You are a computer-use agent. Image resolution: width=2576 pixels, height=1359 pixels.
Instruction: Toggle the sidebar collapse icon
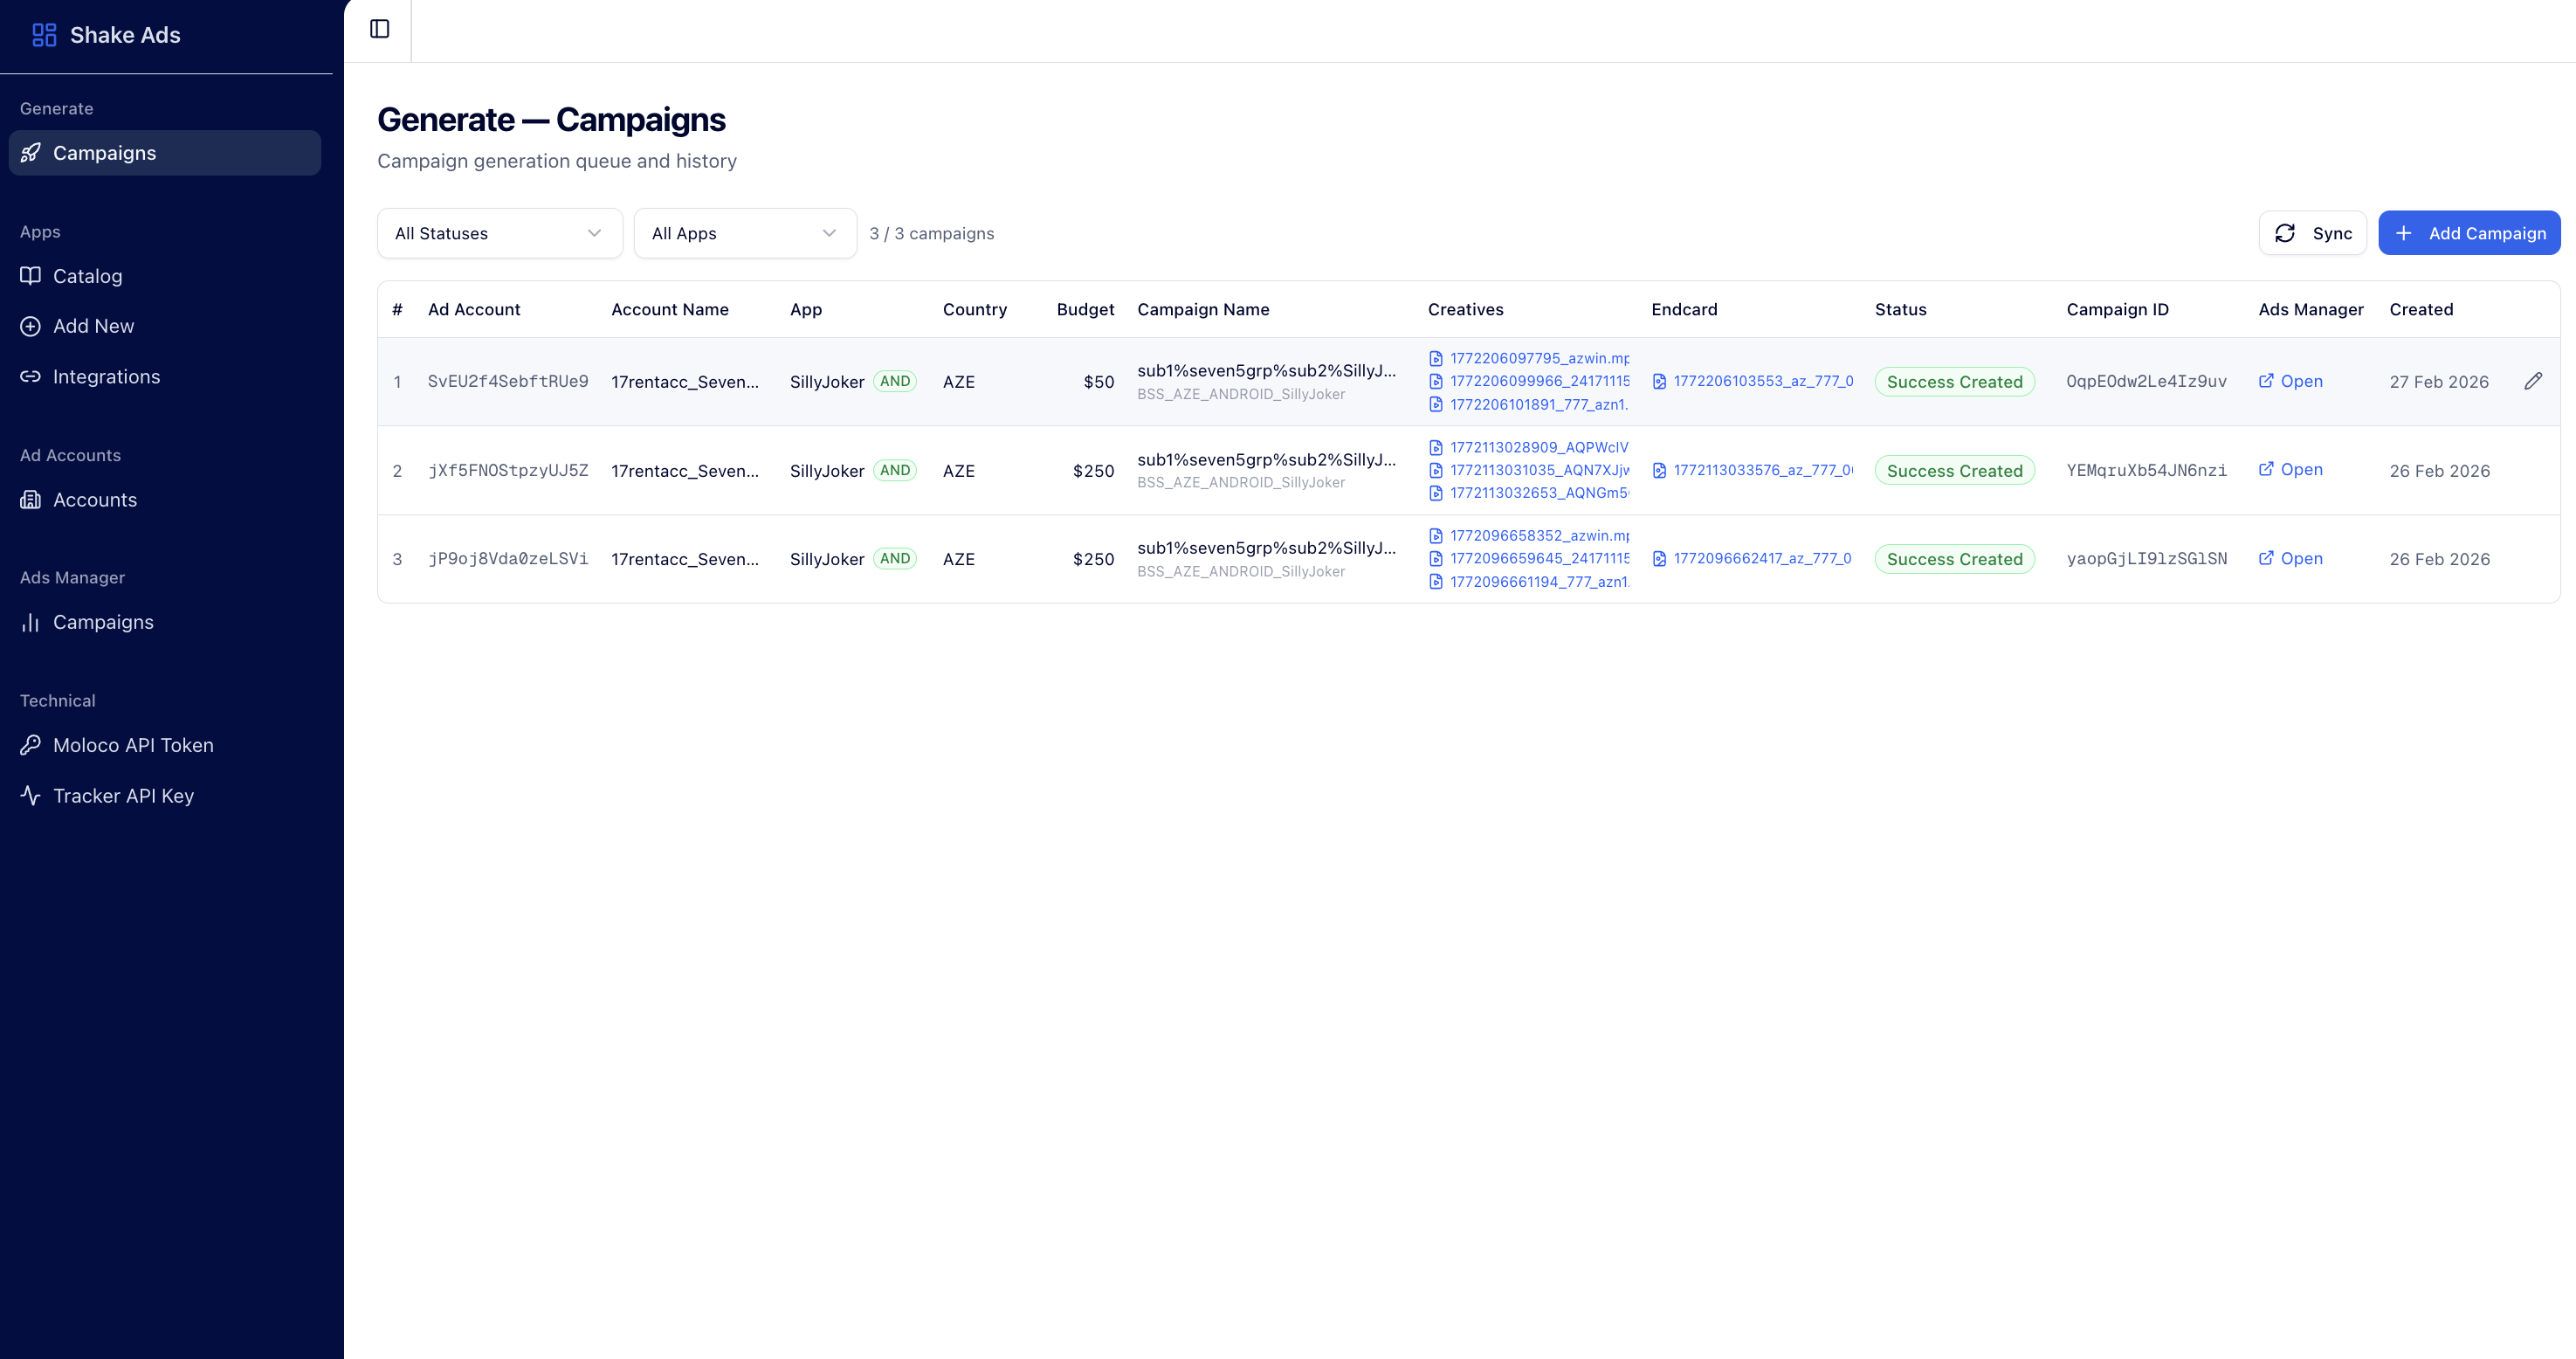[379, 29]
